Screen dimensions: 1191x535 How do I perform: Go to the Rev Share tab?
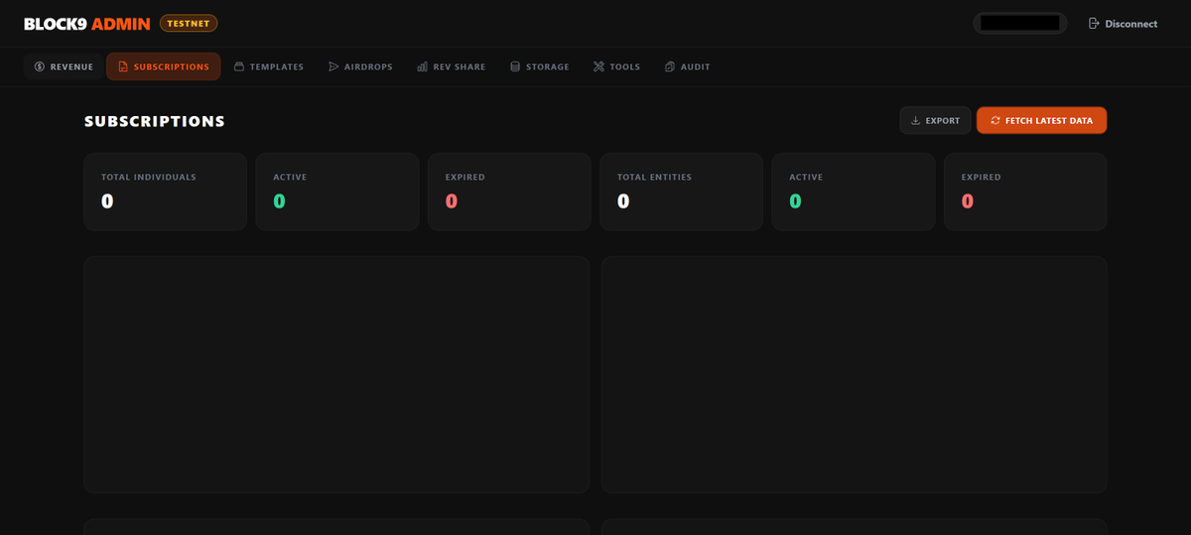click(x=452, y=67)
